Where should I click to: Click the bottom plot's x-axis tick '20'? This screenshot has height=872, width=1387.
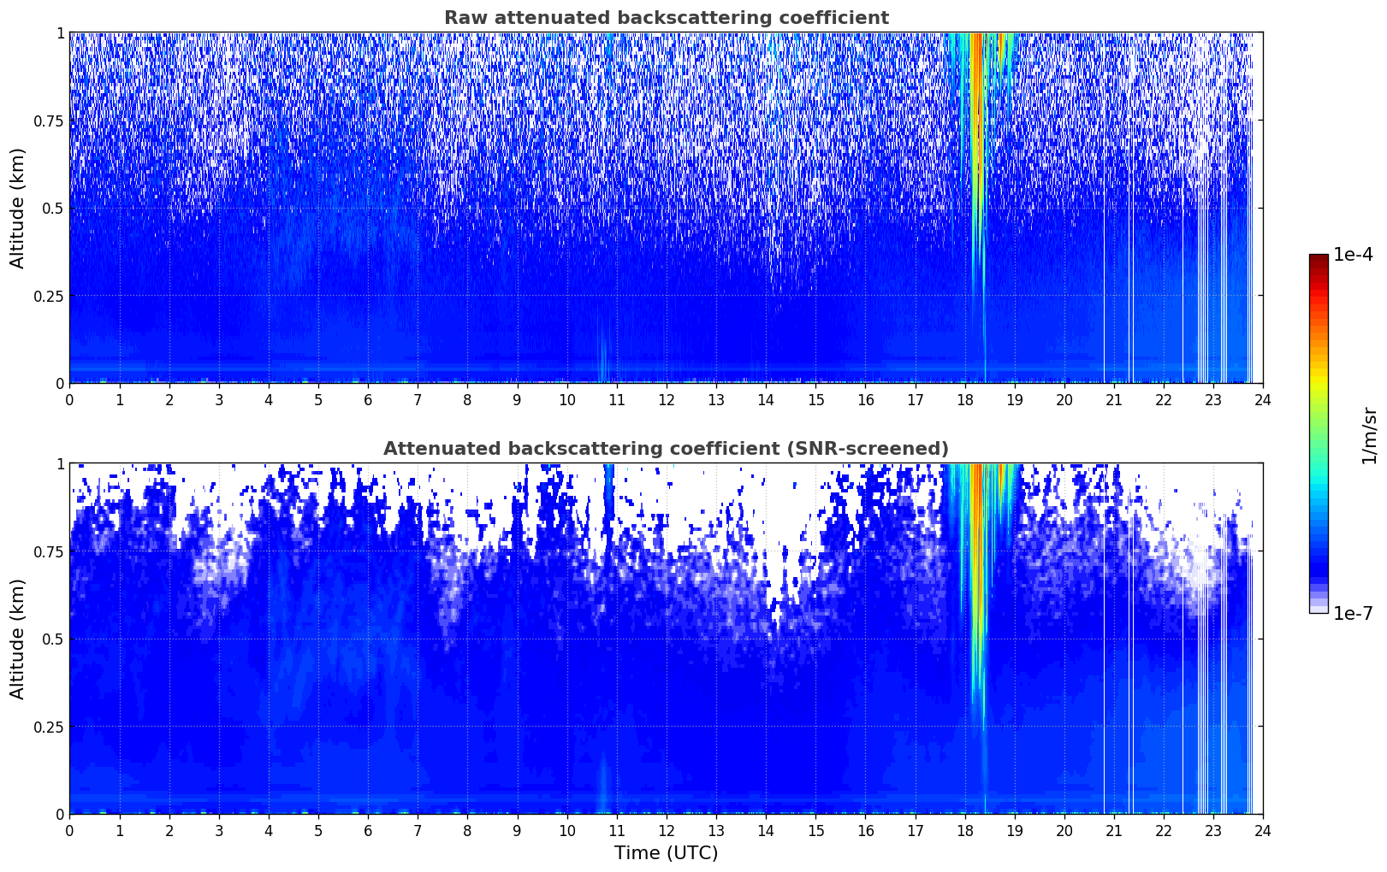[1064, 830]
